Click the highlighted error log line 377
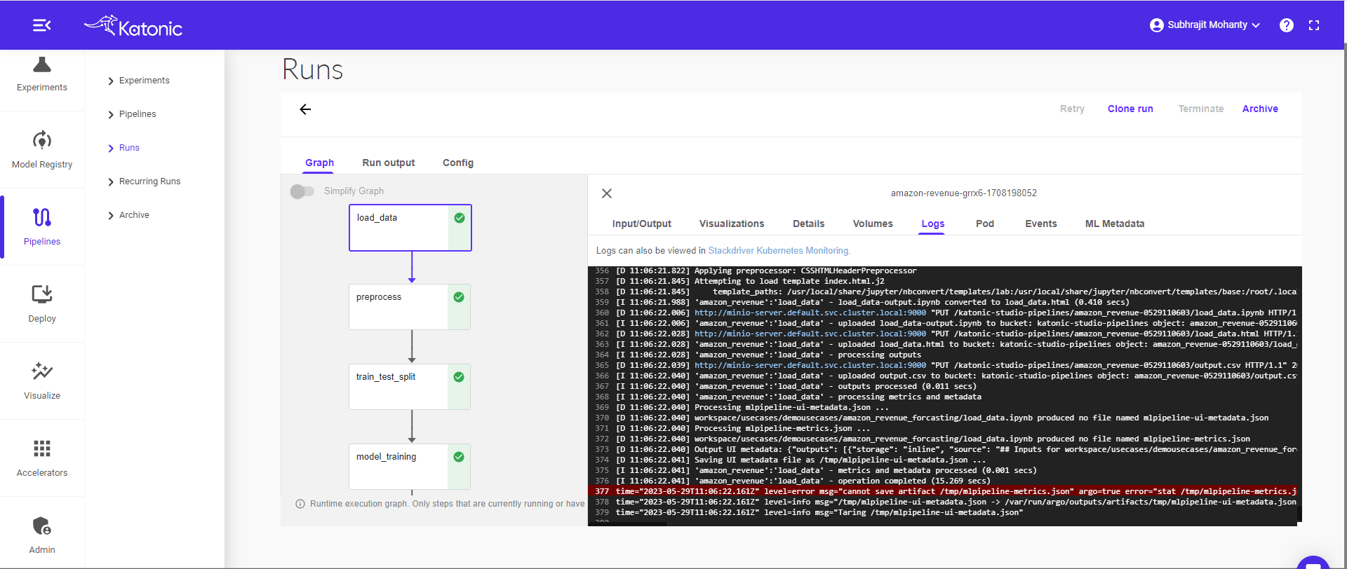This screenshot has height=569, width=1347. 944,492
